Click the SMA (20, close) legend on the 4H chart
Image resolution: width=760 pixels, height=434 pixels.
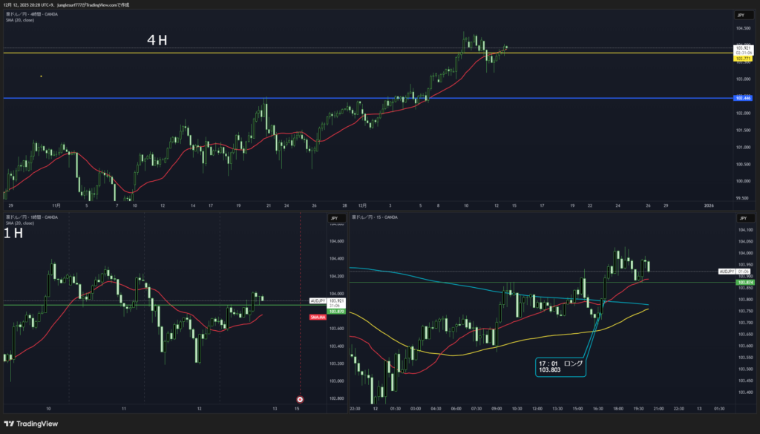pos(19,20)
